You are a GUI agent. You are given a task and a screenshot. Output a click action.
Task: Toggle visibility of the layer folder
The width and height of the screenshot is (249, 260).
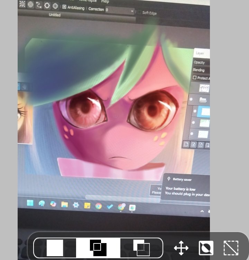(191, 99)
